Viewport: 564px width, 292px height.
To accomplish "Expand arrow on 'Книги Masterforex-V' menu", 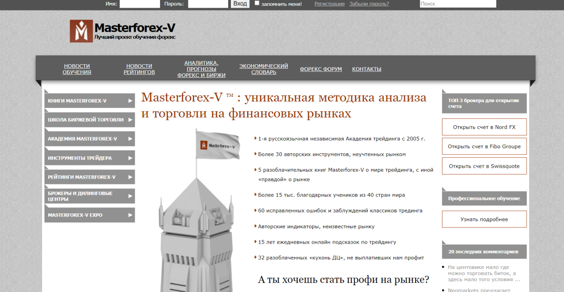I will (x=130, y=101).
